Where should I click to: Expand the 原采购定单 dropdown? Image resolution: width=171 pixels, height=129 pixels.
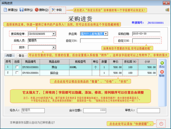(x=54, y=34)
